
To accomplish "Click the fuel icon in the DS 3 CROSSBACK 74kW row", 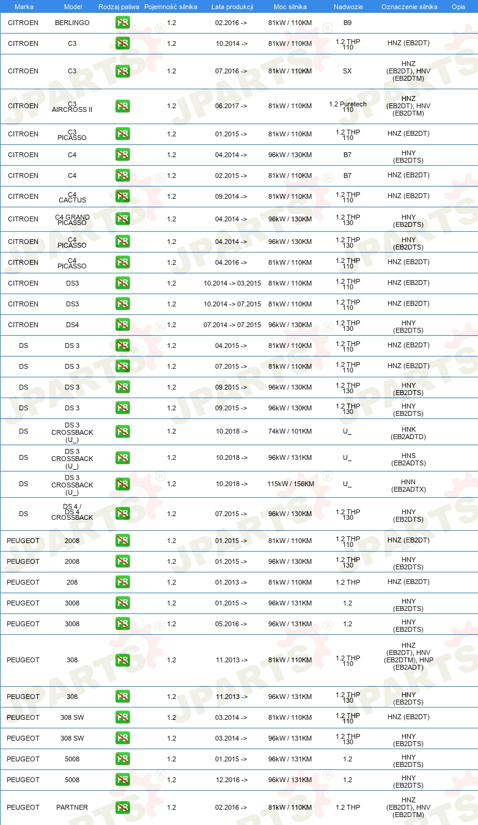I will coord(122,432).
